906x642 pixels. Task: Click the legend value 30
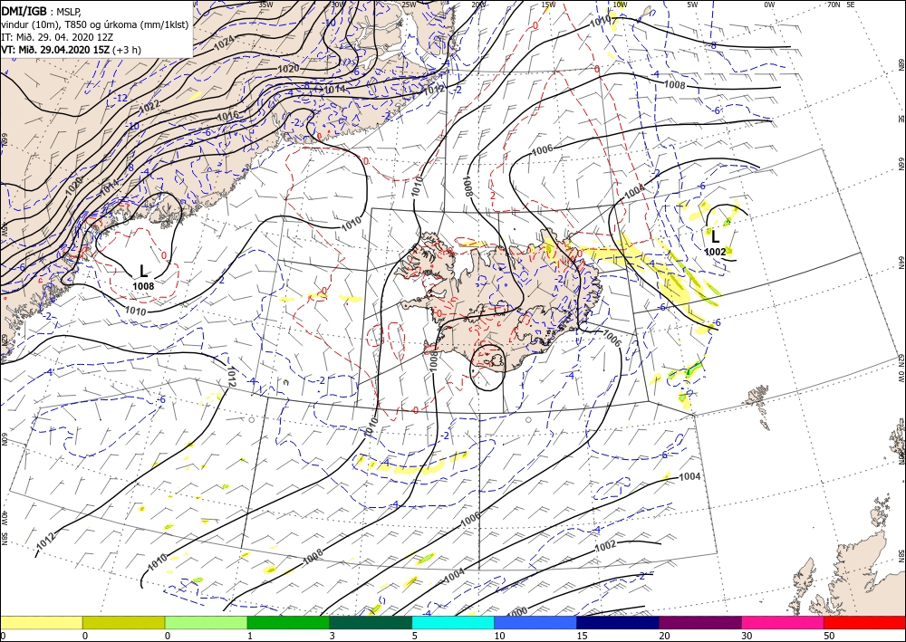pyautogui.click(x=746, y=636)
